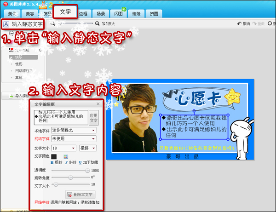
Task: Open the 网络字体 dropdown
Action: tap(74, 138)
